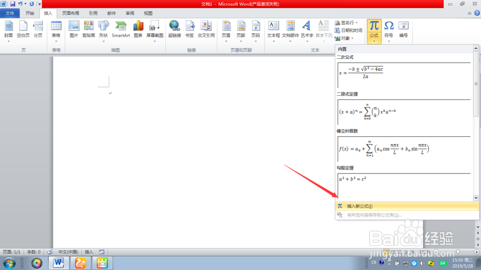This screenshot has height=270, width=481.
Task: Click the proofing check status icon
Action: (50, 252)
